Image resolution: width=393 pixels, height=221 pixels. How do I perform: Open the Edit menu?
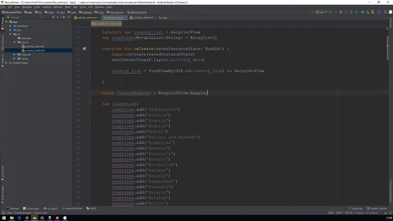coord(10,7)
